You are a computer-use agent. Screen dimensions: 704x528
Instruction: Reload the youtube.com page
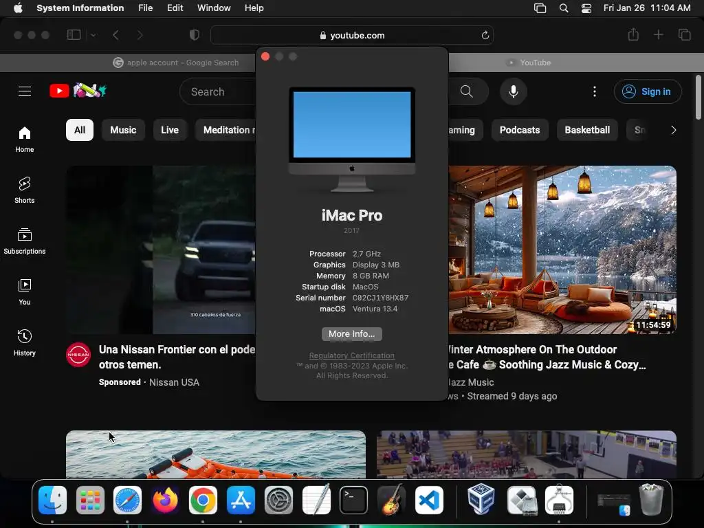click(x=485, y=35)
